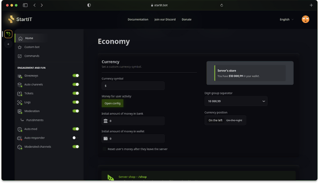
Task: Open the Digit group separator dropdown
Action: [x=236, y=101]
